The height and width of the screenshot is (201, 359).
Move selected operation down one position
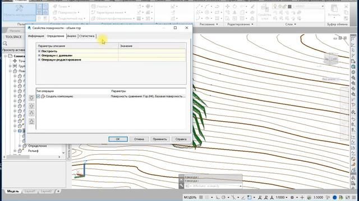31,113
